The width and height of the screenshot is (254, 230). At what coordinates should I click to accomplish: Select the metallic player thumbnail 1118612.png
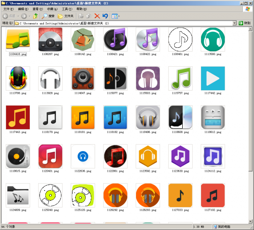click(213, 117)
